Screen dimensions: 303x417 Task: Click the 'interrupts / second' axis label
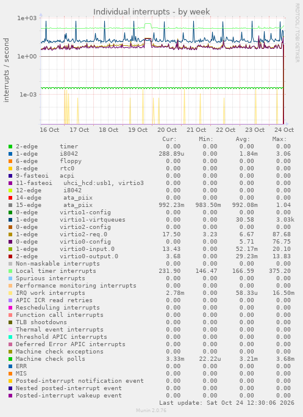pyautogui.click(x=6, y=70)
